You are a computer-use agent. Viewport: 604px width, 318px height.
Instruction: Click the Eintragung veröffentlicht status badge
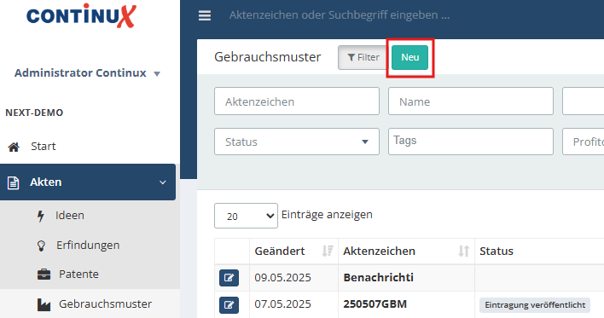(535, 305)
